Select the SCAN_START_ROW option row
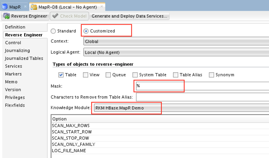Viewport: 269px width, 158px height. [x=160, y=132]
